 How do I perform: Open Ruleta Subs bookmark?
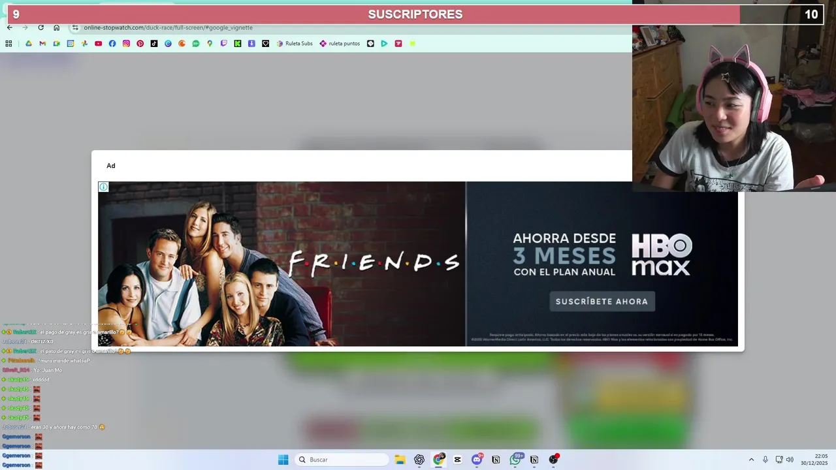pos(295,44)
